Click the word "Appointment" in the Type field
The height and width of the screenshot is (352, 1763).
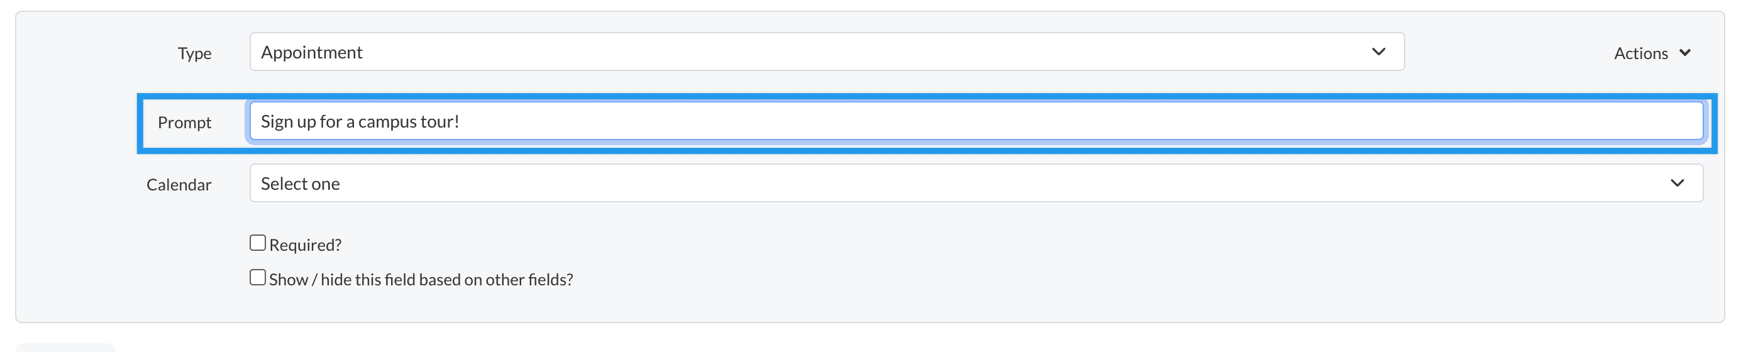[311, 53]
